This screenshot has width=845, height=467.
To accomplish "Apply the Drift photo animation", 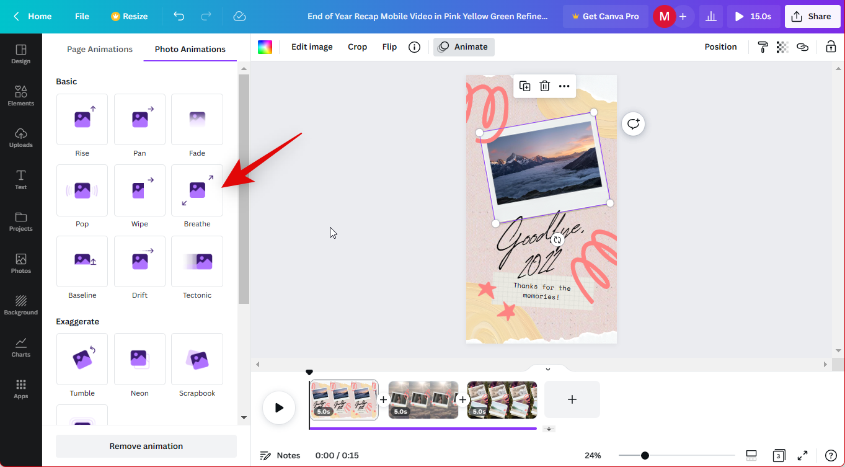I will [x=139, y=262].
